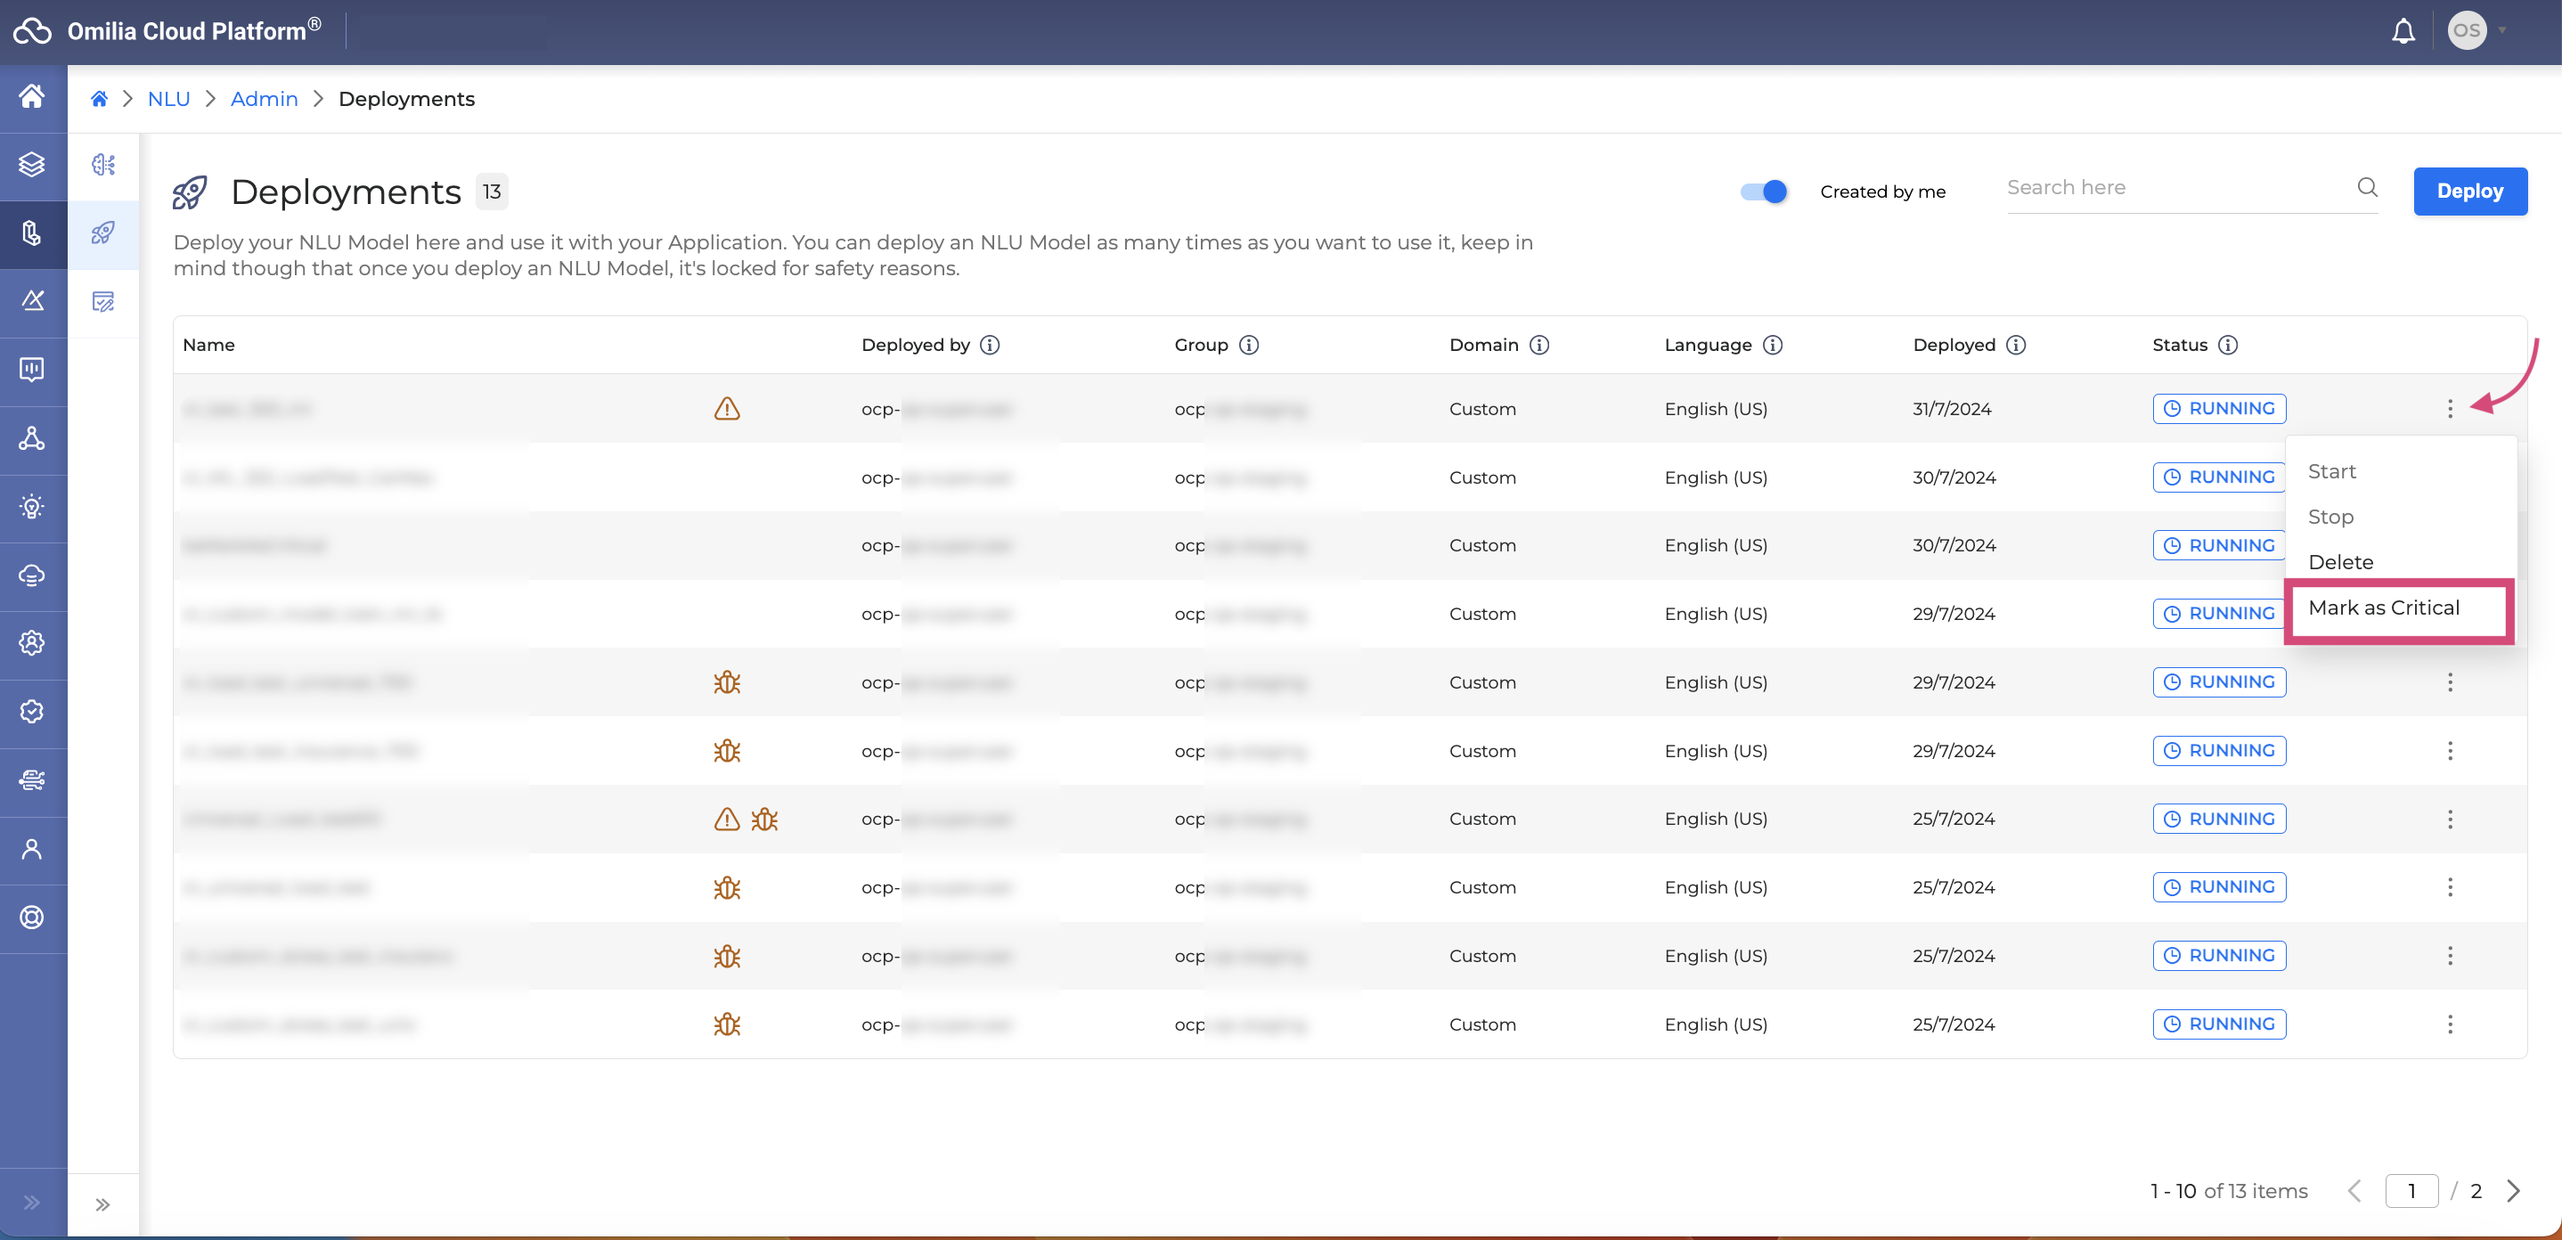2562x1240 pixels.
Task: Open the rocket Deployments icon in sub-sidebar
Action: [103, 233]
